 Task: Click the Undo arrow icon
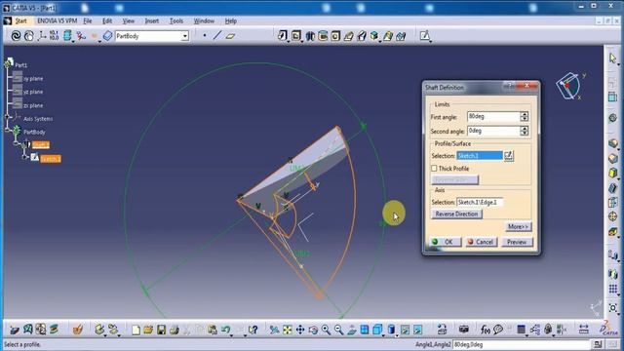point(226,330)
